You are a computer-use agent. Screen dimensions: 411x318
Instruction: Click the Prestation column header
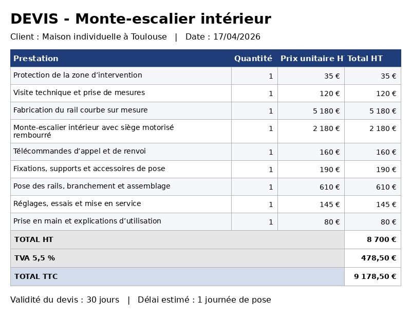coord(36,58)
